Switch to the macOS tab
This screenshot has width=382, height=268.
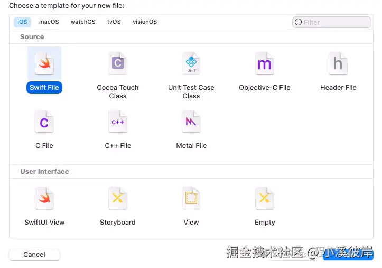[49, 22]
